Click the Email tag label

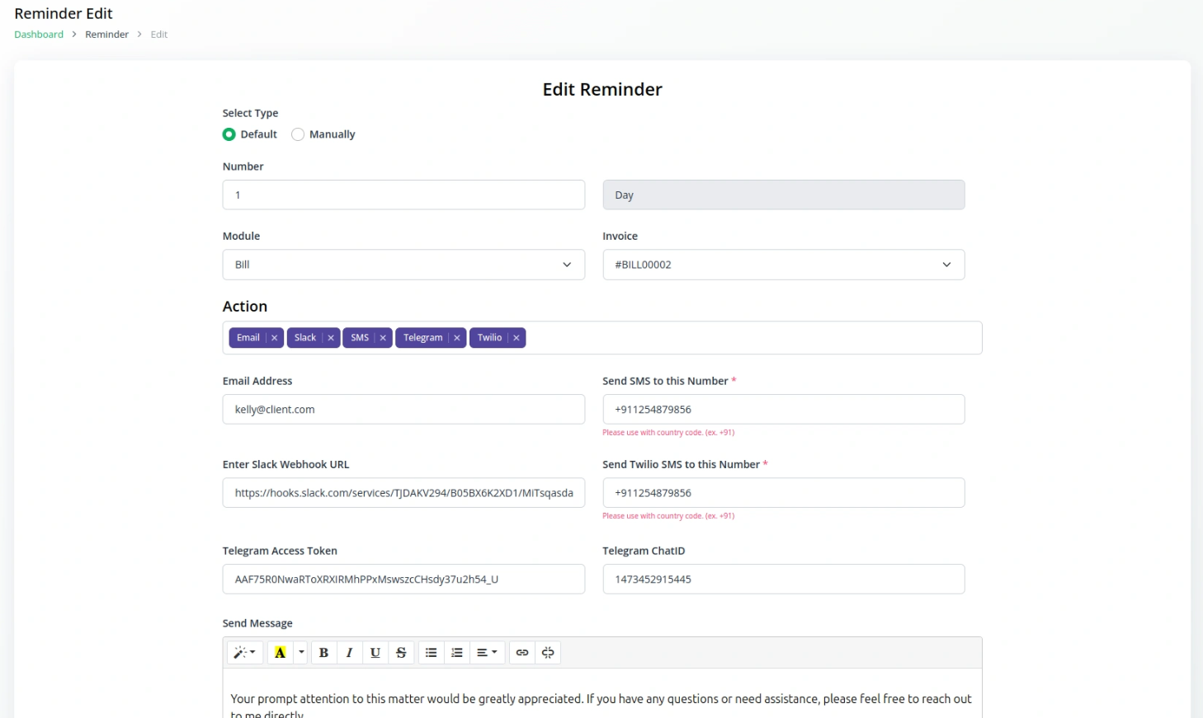pyautogui.click(x=248, y=338)
